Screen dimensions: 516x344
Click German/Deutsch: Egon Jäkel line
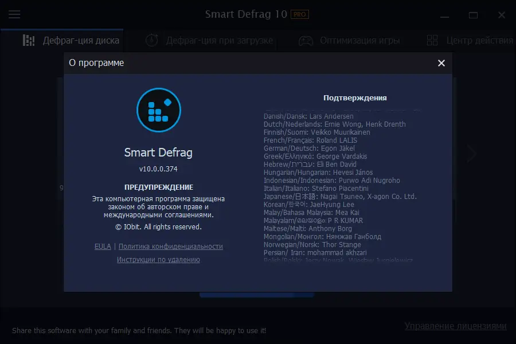pyautogui.click(x=310, y=148)
